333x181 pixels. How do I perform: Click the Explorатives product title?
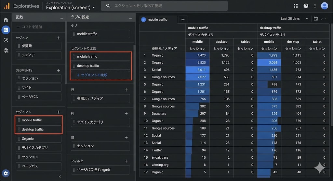pos(26,6)
